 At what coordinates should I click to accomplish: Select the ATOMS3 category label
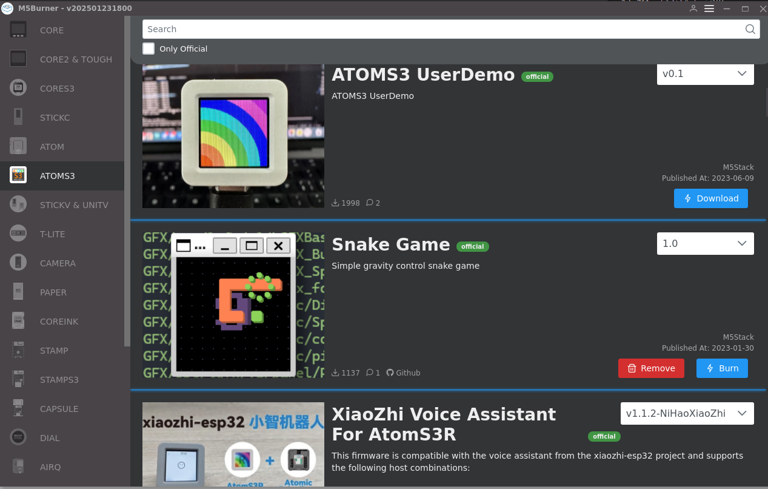[x=58, y=176]
